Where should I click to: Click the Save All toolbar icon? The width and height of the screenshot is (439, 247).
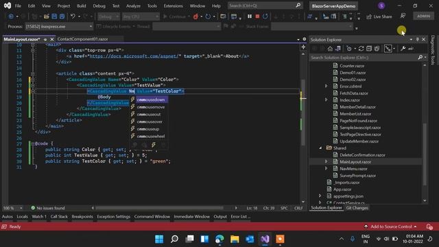click(x=62, y=16)
